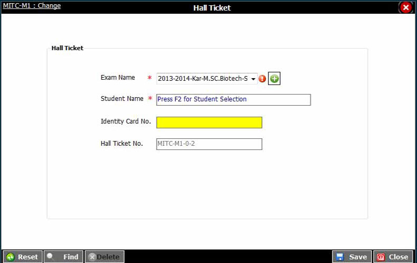This screenshot has width=417, height=263.
Task: Click the Identity Card No. label
Action: tap(126, 121)
